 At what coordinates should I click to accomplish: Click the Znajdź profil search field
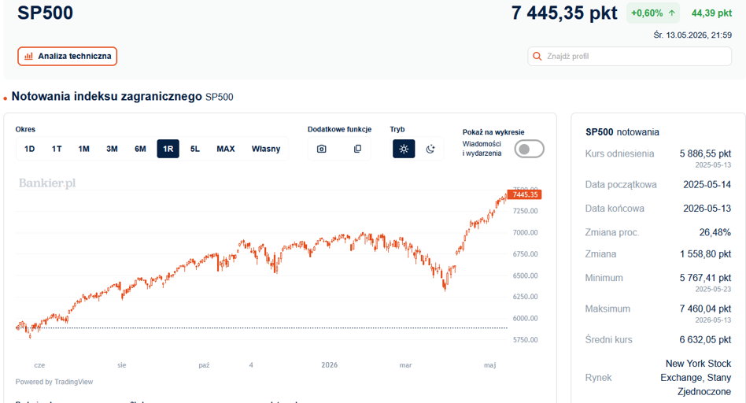pyautogui.click(x=630, y=56)
